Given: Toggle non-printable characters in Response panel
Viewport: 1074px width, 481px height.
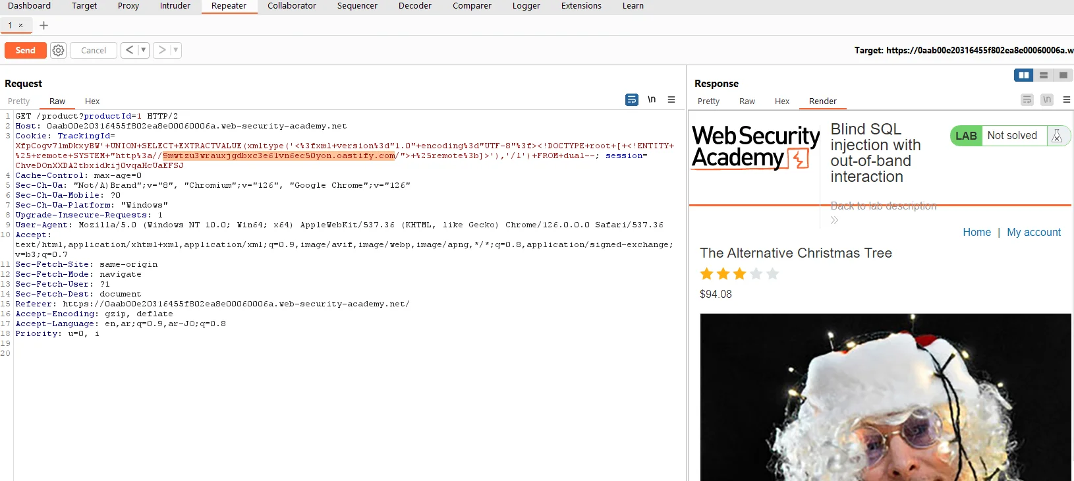Looking at the screenshot, I should 1047,99.
